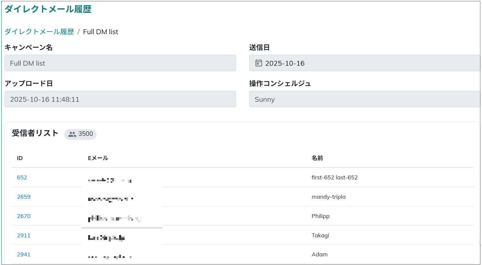Screen dimensions: 482x265
Task: Select the Philipp name cell
Action: [x=320, y=216]
